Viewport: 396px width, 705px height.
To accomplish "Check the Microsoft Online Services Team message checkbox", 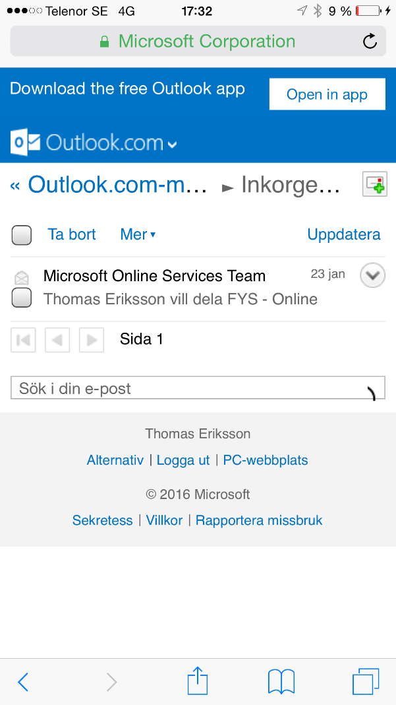I will point(22,298).
